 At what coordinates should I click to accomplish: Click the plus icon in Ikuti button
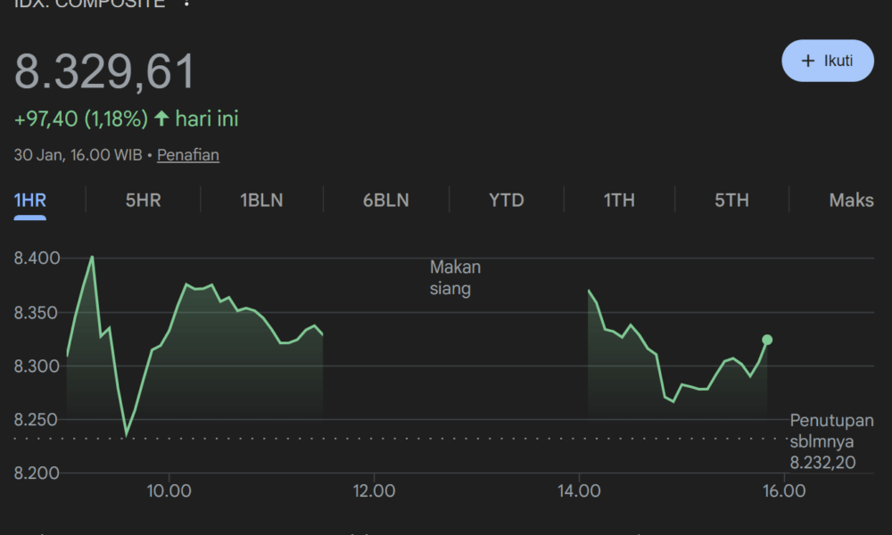[808, 61]
